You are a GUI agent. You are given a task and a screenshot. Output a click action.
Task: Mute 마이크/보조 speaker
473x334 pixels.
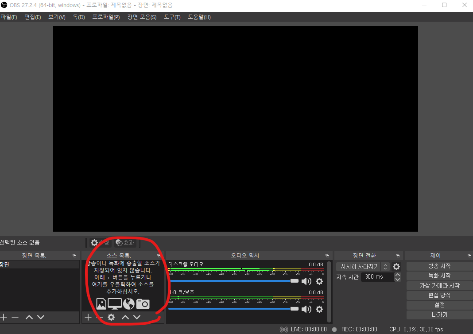point(306,309)
